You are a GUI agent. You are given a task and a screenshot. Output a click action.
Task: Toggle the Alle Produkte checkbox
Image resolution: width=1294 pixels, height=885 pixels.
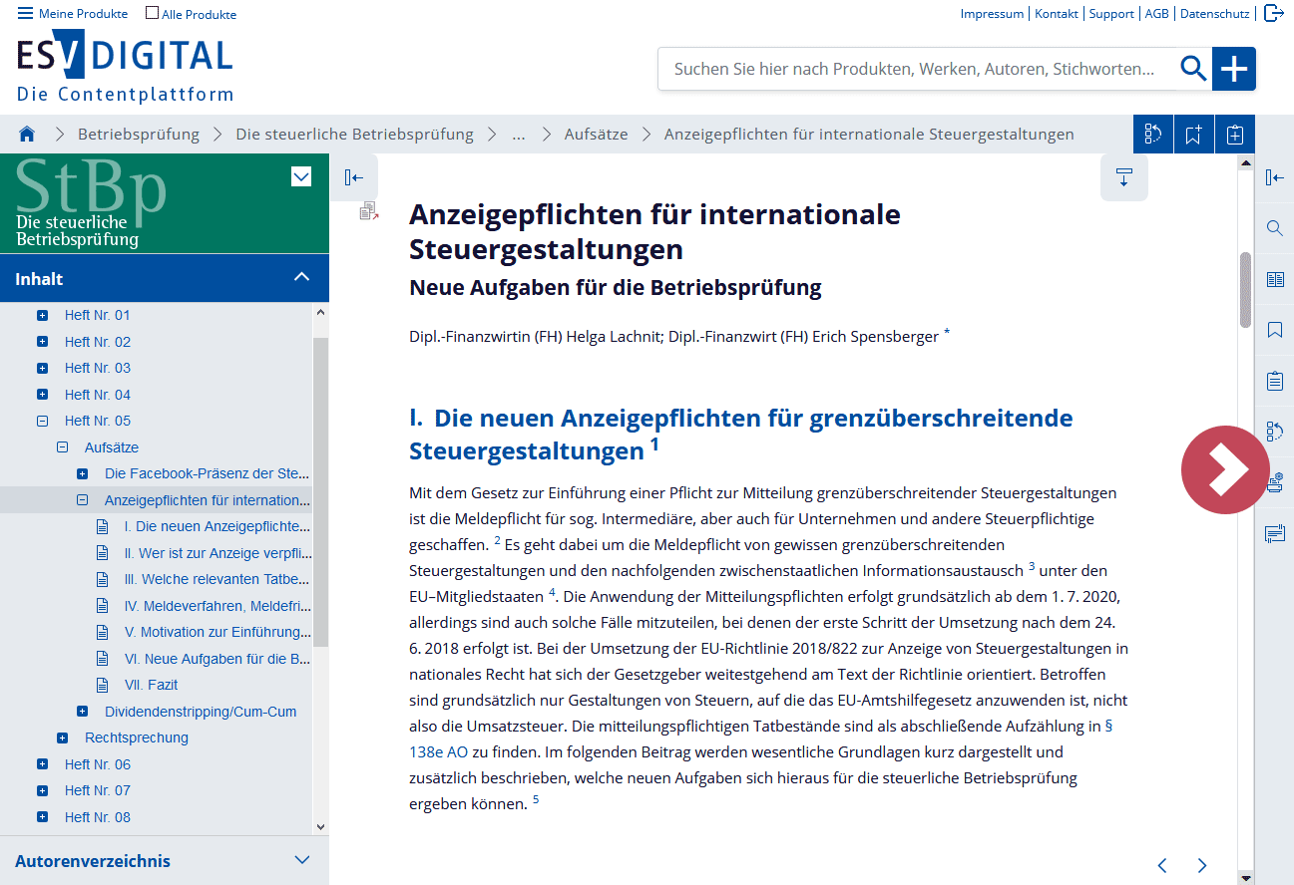tap(152, 13)
